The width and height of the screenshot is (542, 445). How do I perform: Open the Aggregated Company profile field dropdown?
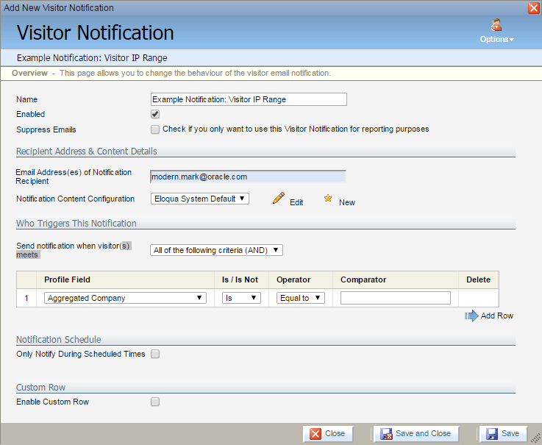[x=125, y=298]
